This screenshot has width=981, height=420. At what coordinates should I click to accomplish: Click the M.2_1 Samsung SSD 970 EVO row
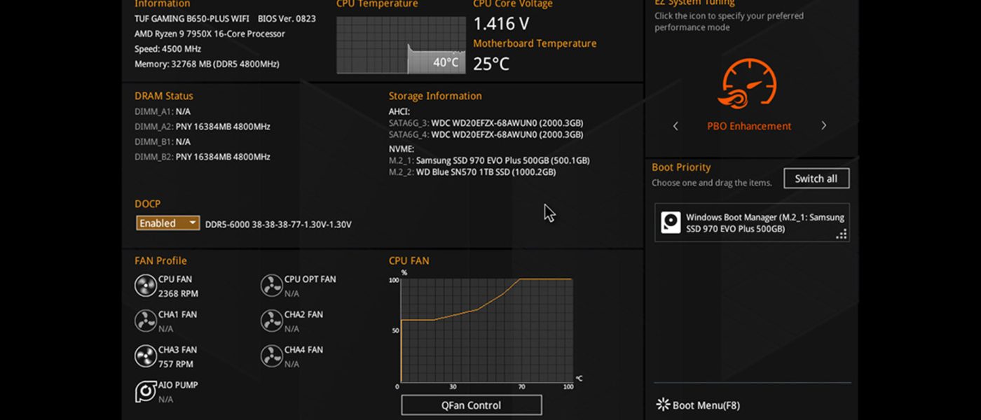tap(489, 160)
